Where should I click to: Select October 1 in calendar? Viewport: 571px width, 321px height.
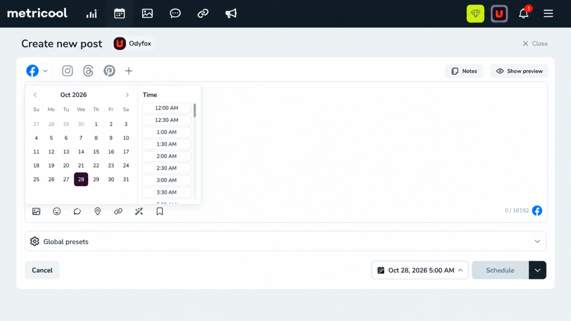tap(96, 124)
